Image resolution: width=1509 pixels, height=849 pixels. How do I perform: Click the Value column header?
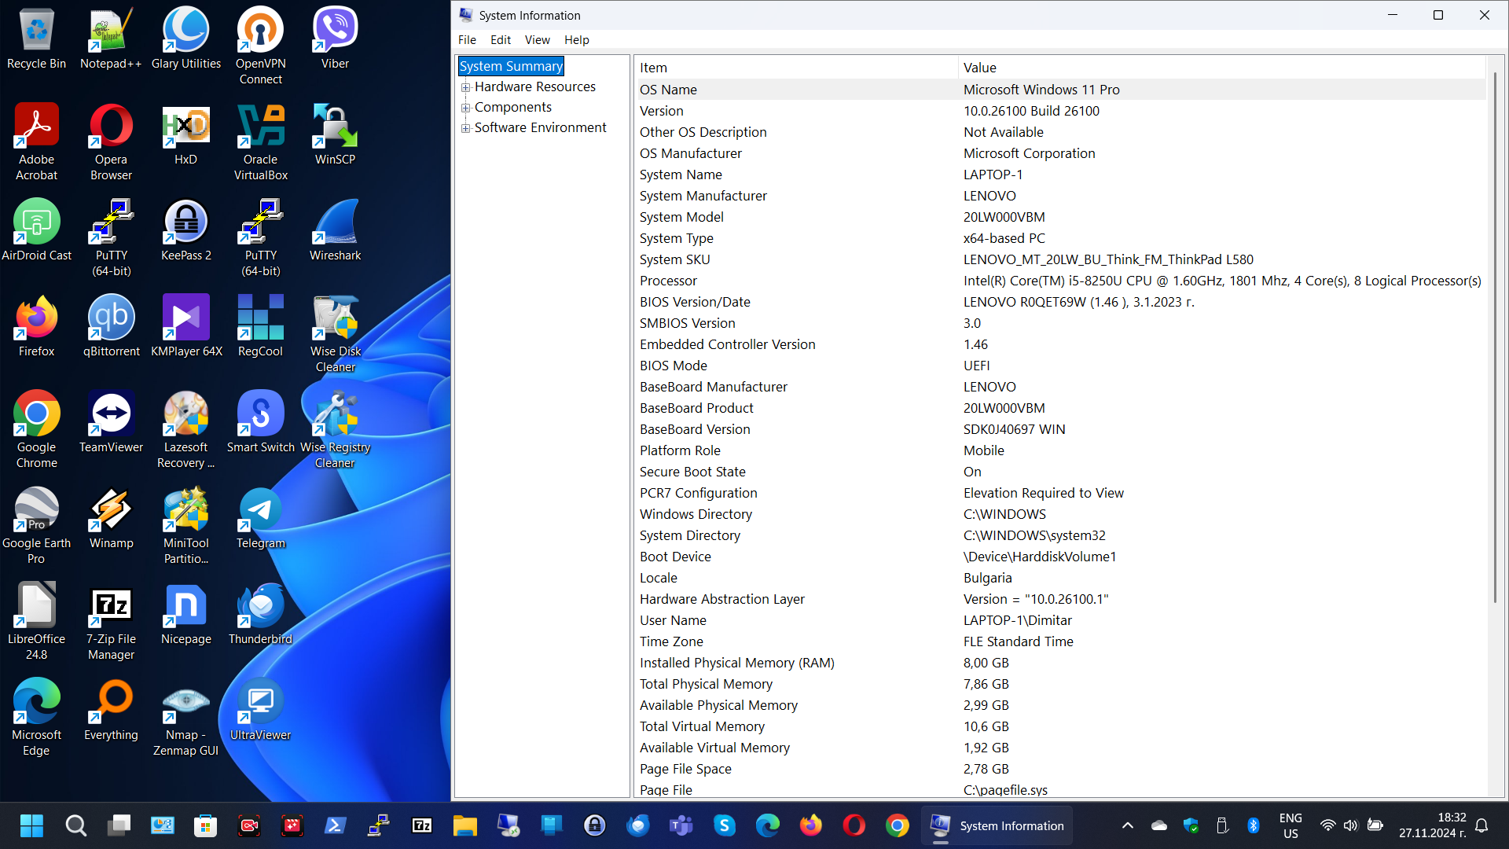point(1221,68)
